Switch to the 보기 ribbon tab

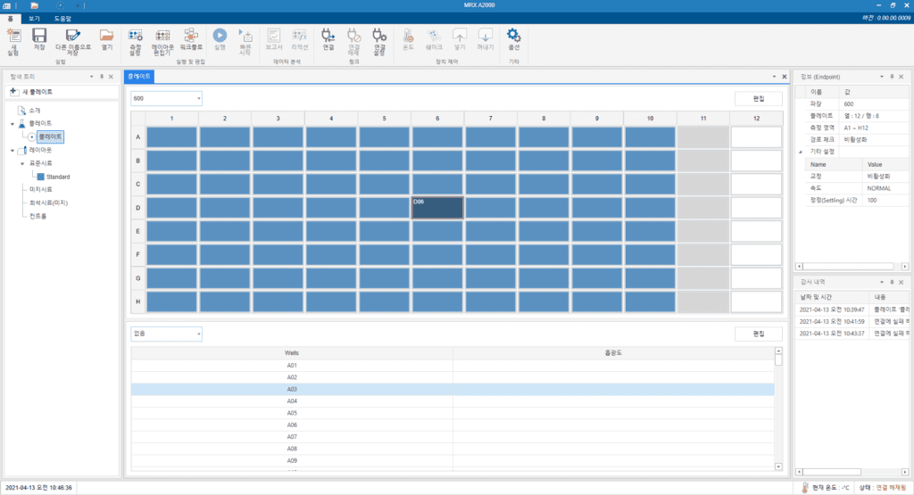34,18
